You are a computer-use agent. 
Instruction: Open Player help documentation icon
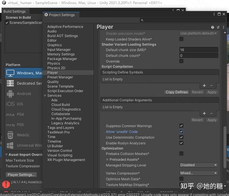(213, 27)
